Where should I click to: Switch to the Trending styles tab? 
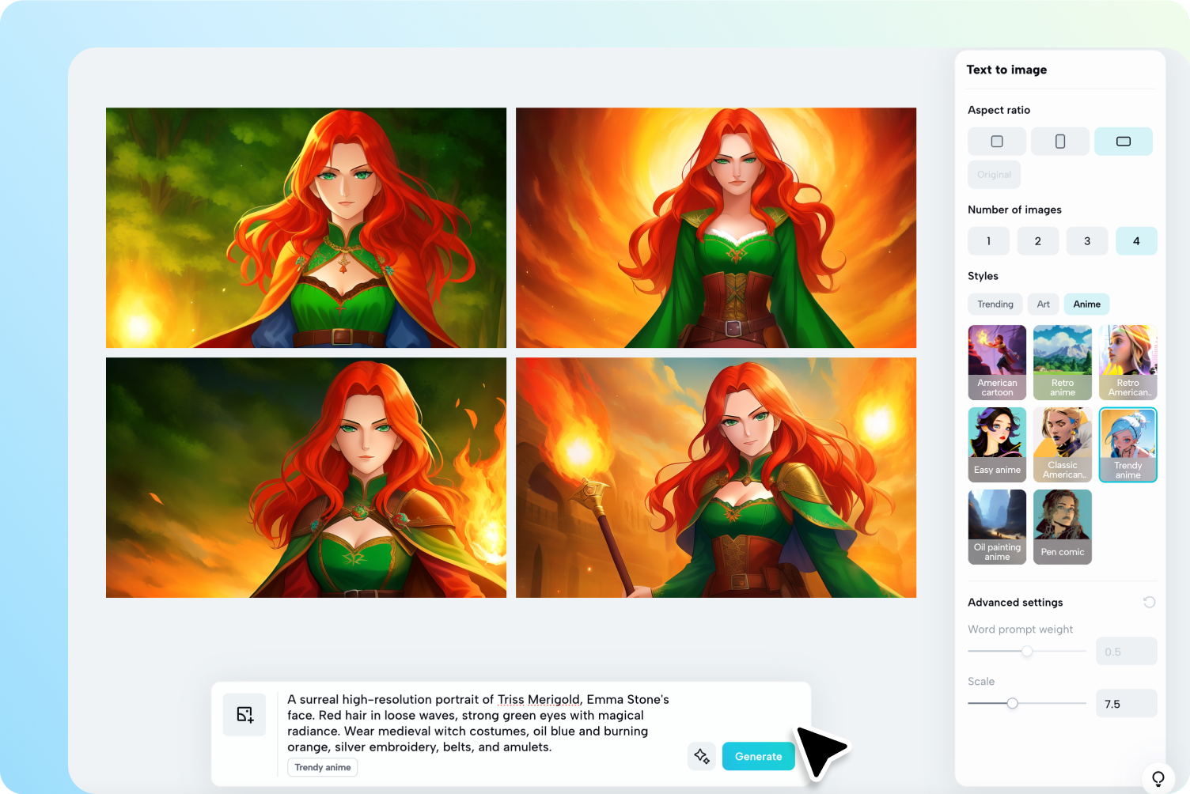995,304
